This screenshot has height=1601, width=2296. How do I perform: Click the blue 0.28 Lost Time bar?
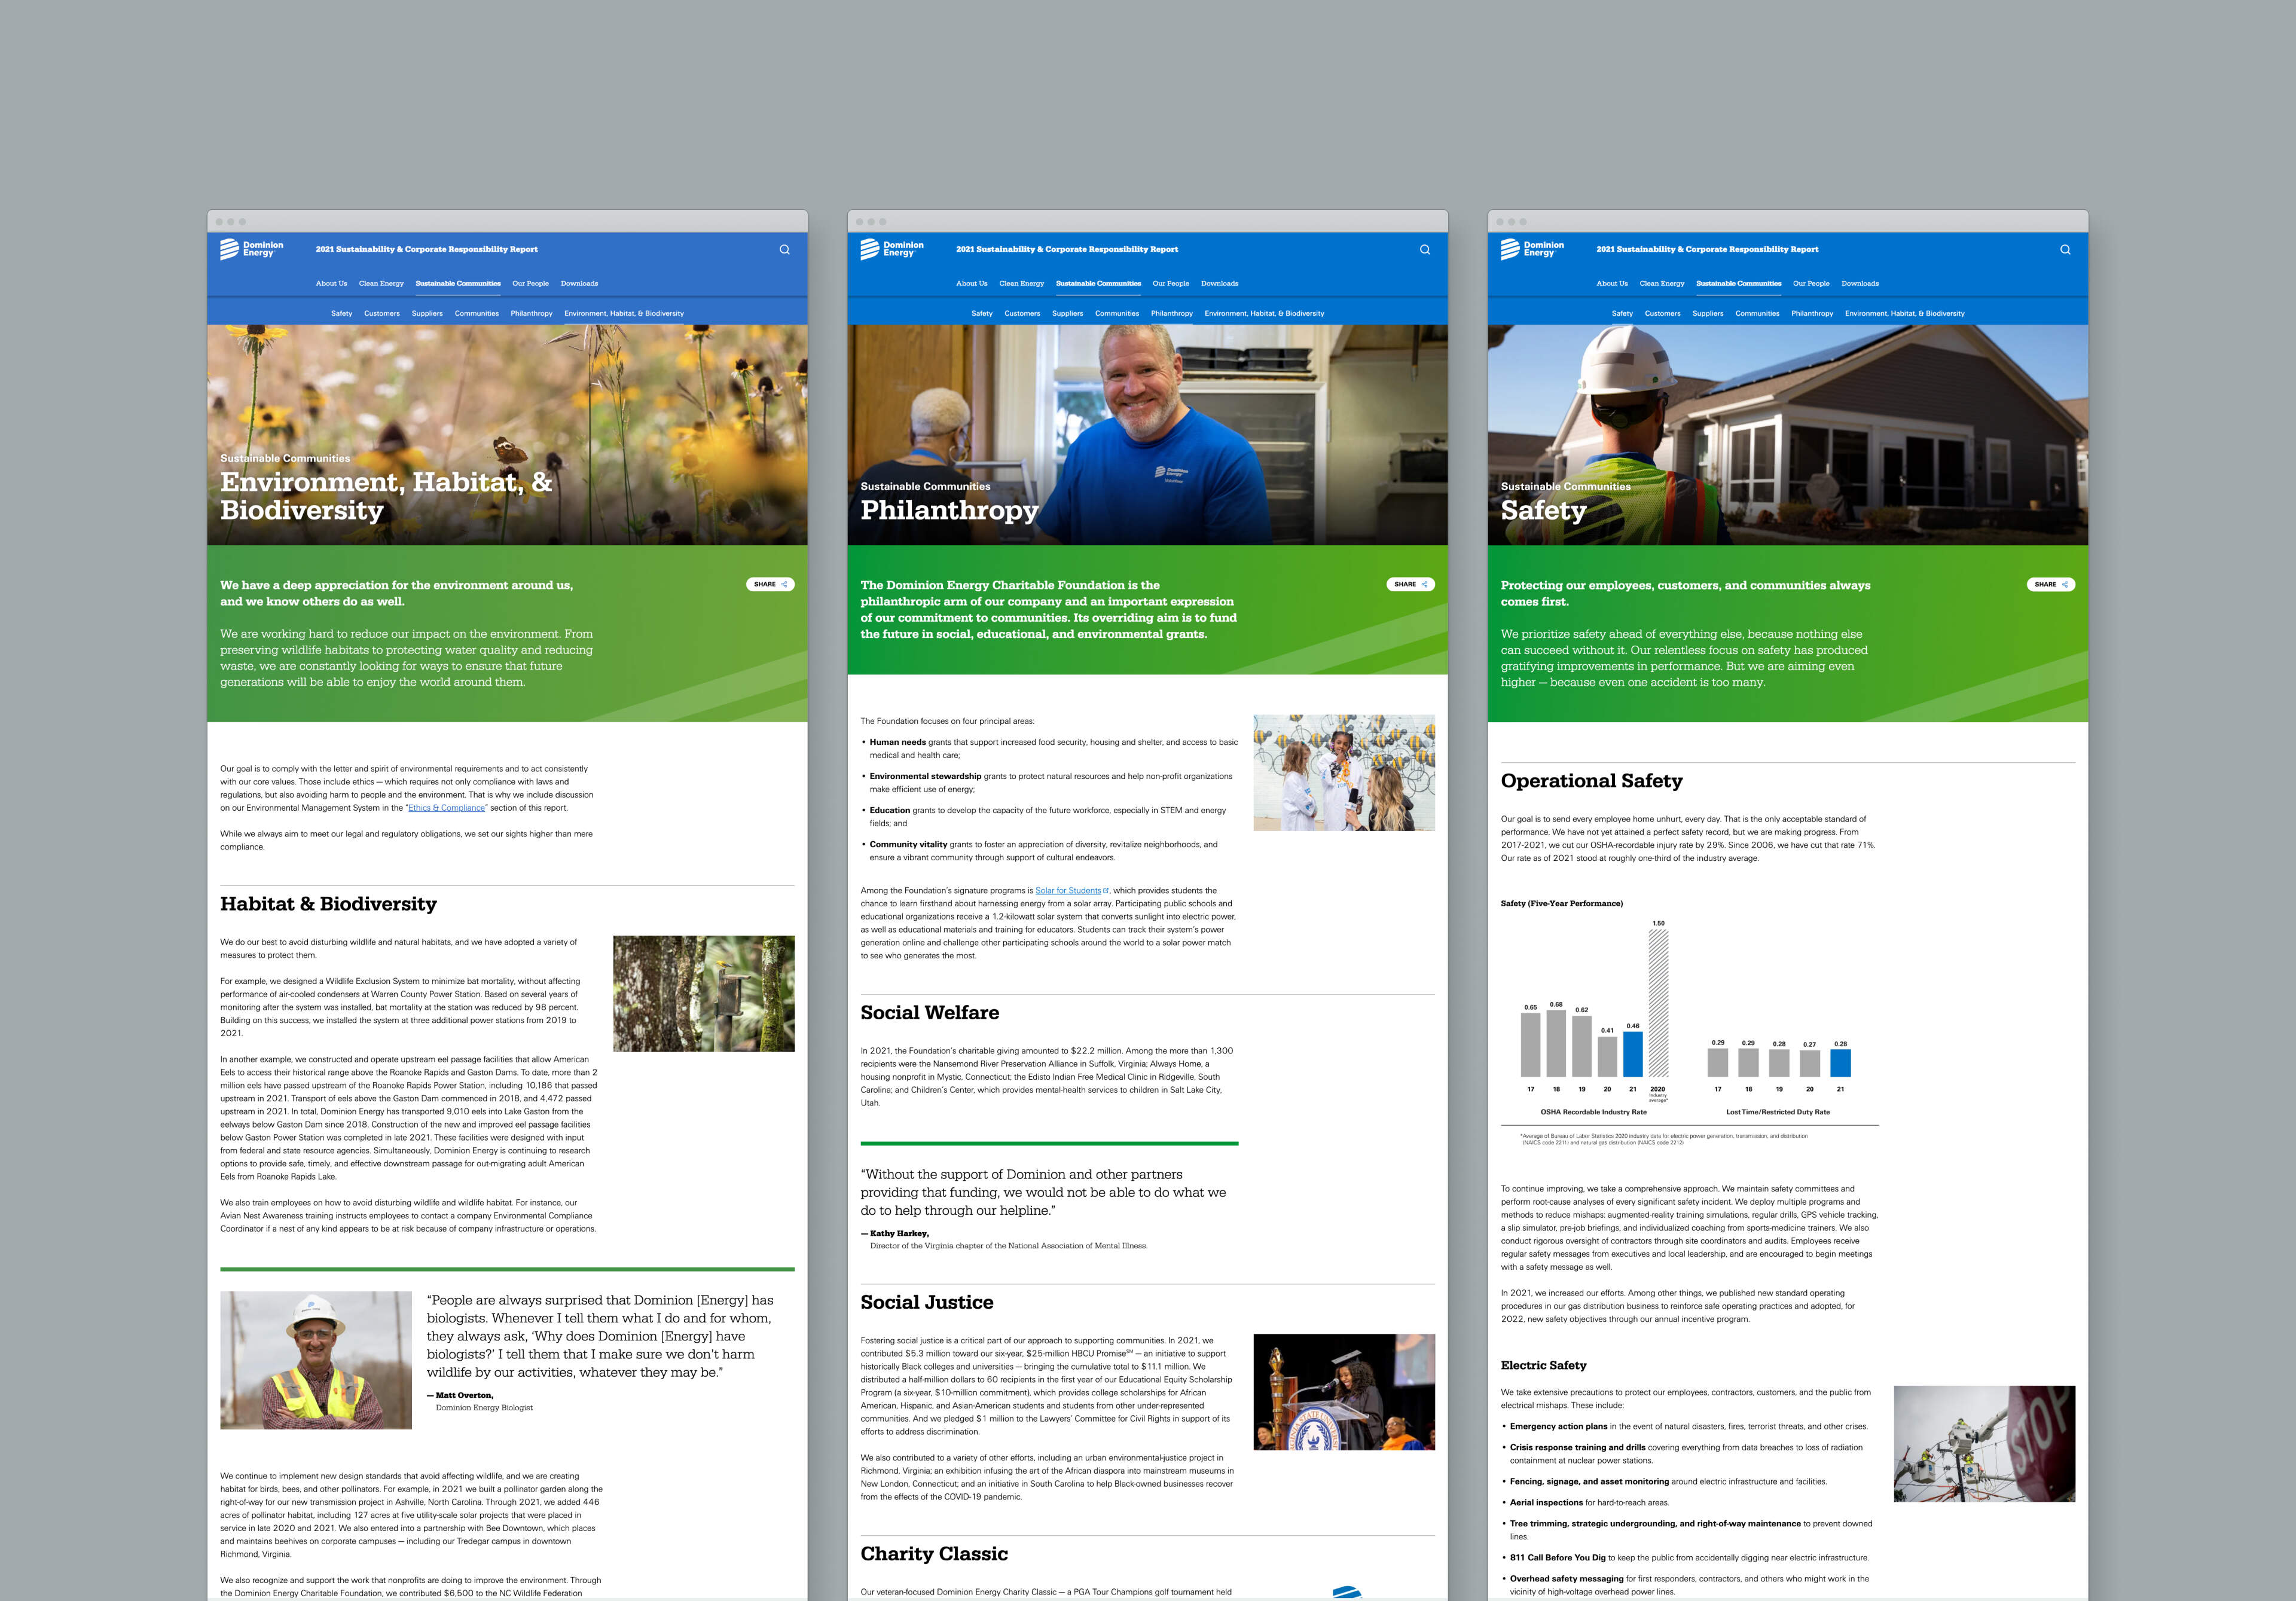click(1840, 1063)
